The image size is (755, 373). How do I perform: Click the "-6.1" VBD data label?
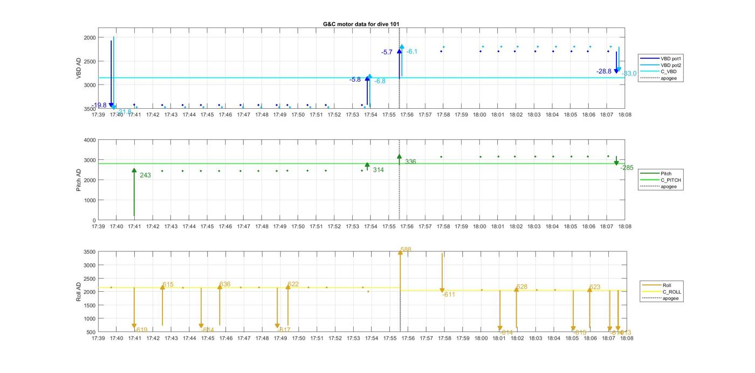412,52
